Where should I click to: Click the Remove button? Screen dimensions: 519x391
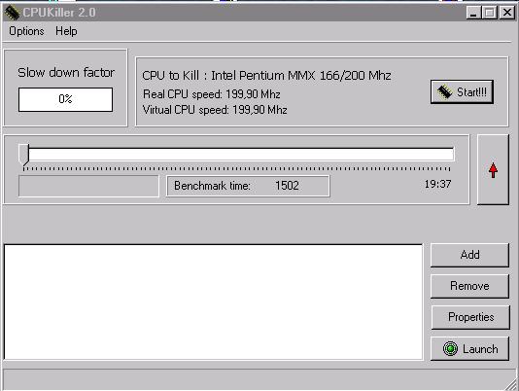click(469, 286)
